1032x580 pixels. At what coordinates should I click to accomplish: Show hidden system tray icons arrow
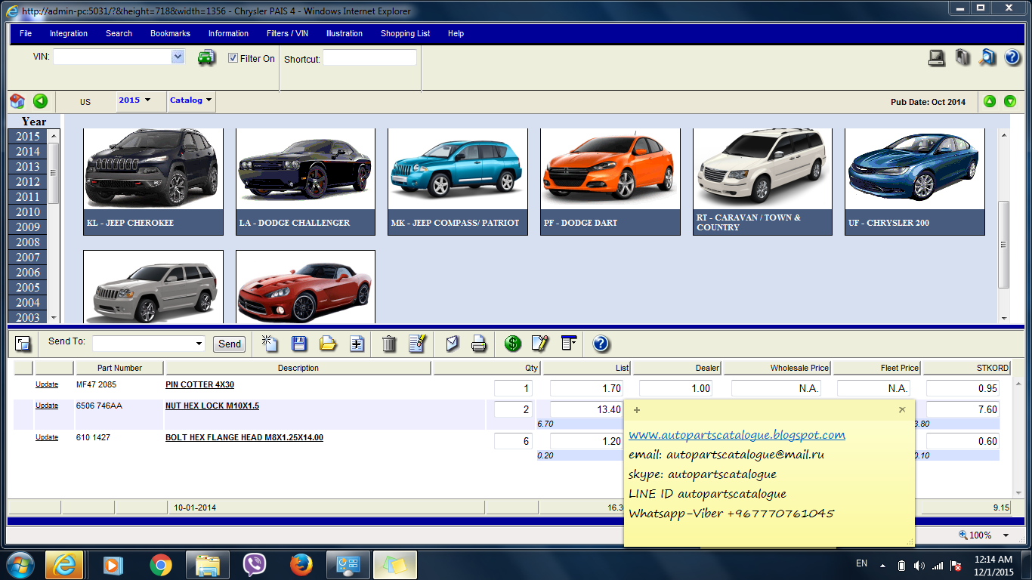(x=882, y=565)
